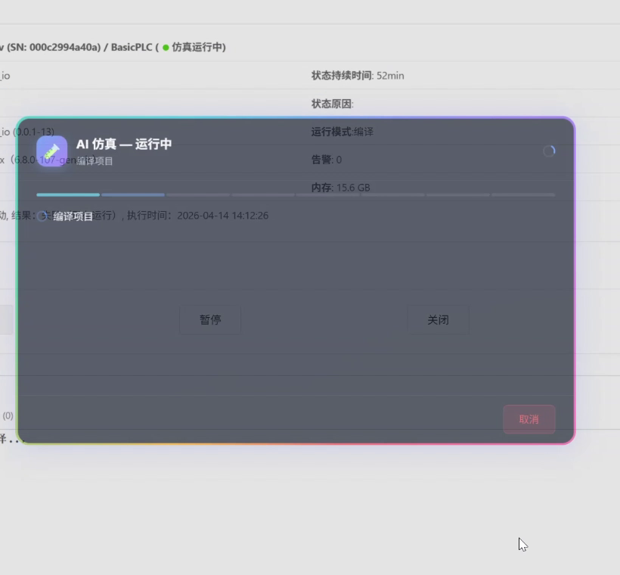Screen dimensions: 620x575
Task: Click the 内存: 15.6 GB entry
Action: click(340, 188)
